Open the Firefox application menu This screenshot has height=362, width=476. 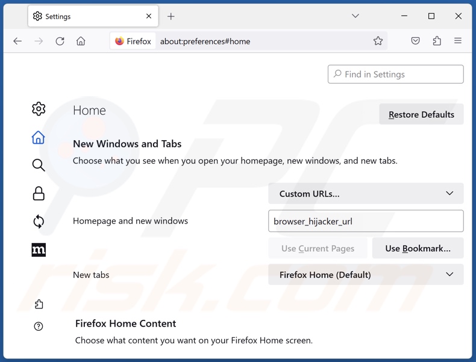pos(458,41)
